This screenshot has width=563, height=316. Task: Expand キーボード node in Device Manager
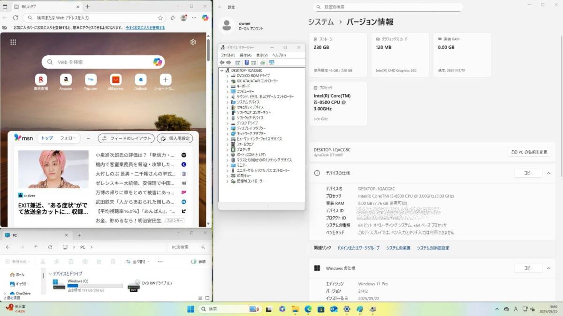pos(228,86)
